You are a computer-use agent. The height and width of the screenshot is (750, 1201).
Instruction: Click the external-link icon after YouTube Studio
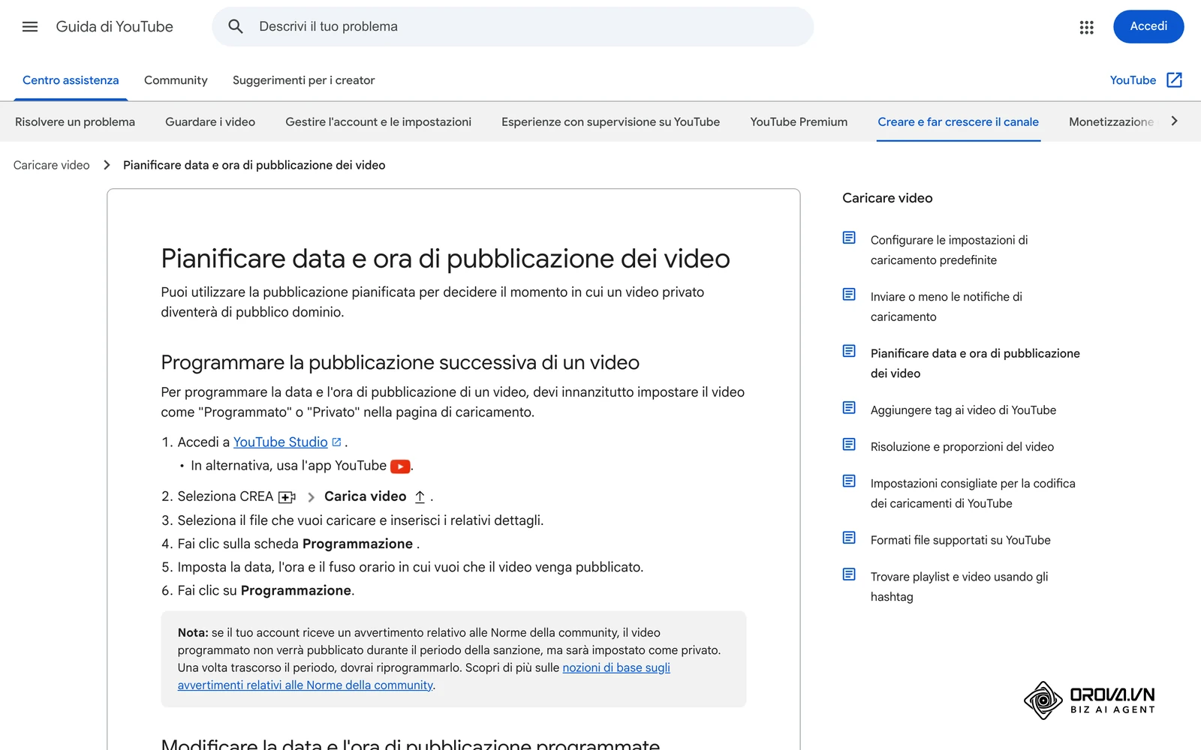(336, 442)
